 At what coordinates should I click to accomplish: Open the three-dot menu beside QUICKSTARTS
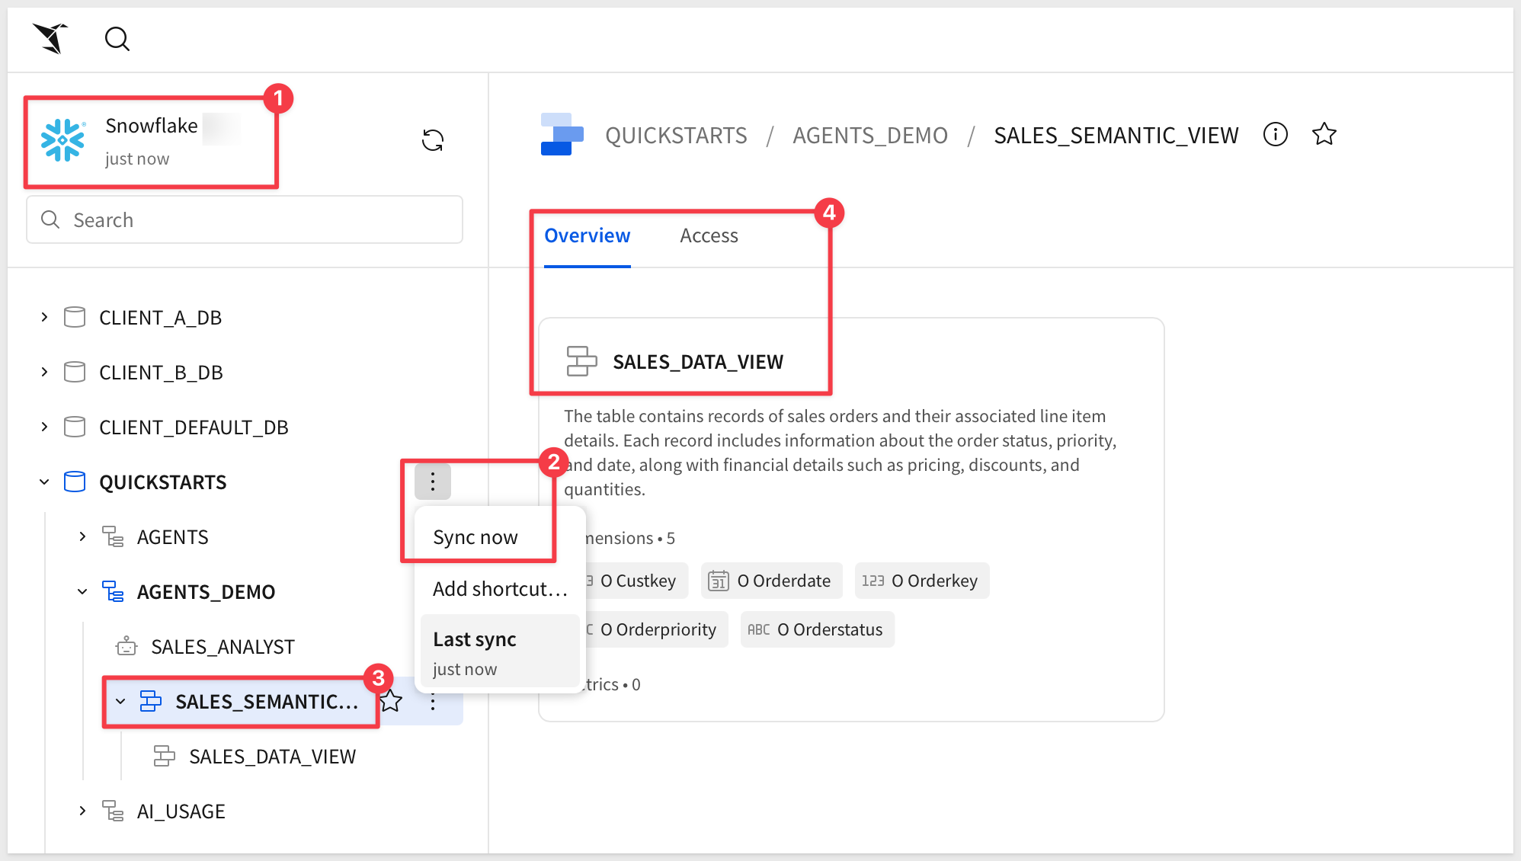pyautogui.click(x=433, y=482)
